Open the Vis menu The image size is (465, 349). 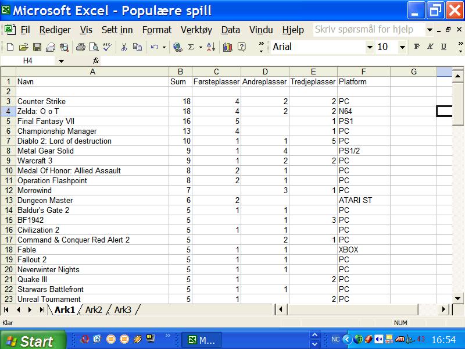click(x=86, y=30)
